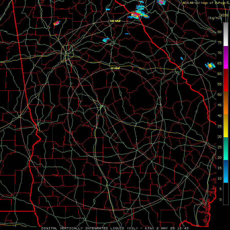Image resolution: width=230 pixels, height=230 pixels.
Task: Click the 20 value on the VIL scale
Action: [x=220, y=157]
